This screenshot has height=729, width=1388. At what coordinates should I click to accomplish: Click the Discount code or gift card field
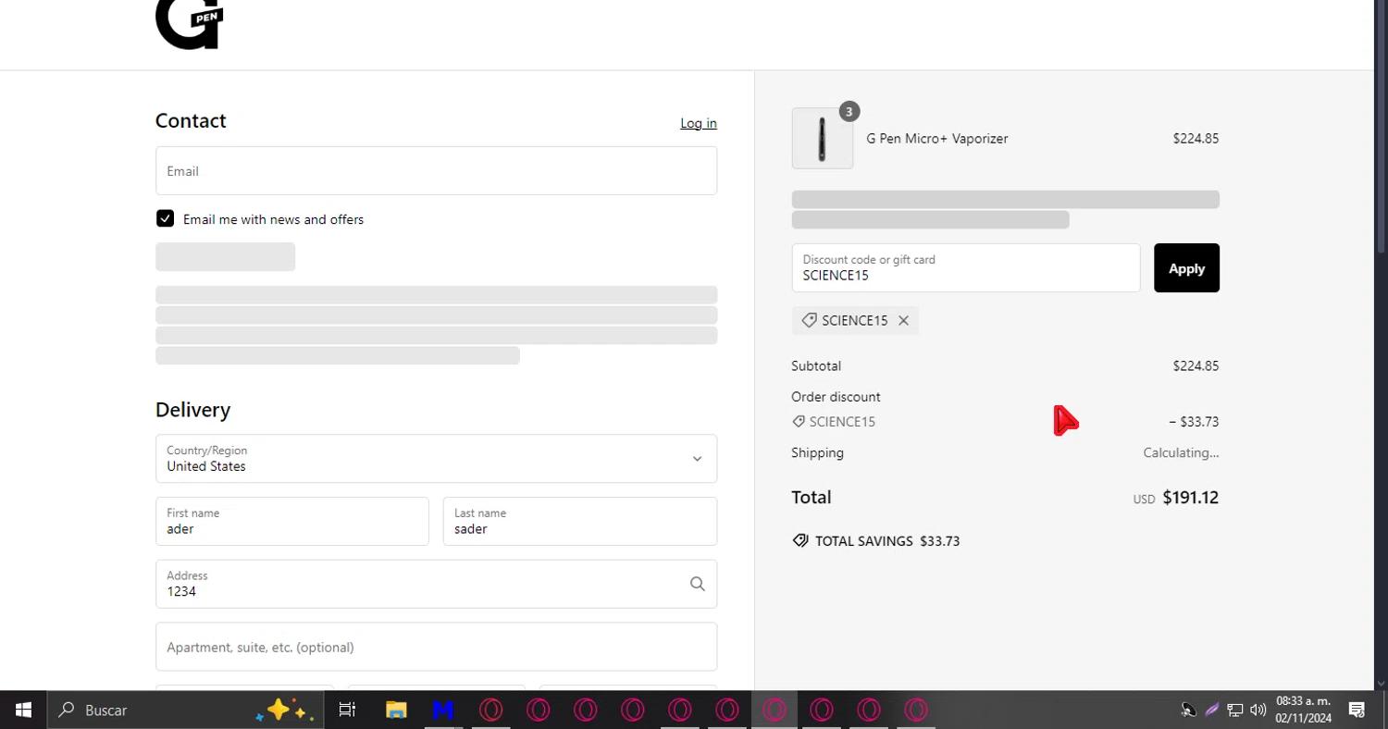coord(966,268)
